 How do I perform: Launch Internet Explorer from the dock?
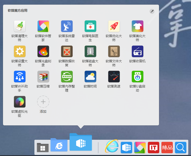coord(112,146)
